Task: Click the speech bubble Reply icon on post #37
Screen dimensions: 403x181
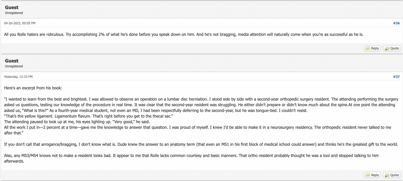Action: (x=368, y=175)
